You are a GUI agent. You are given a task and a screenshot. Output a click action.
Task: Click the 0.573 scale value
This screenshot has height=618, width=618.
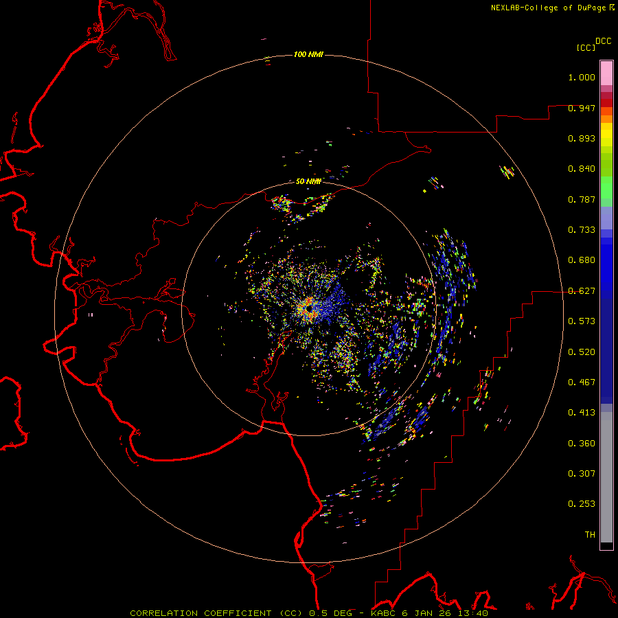[582, 321]
